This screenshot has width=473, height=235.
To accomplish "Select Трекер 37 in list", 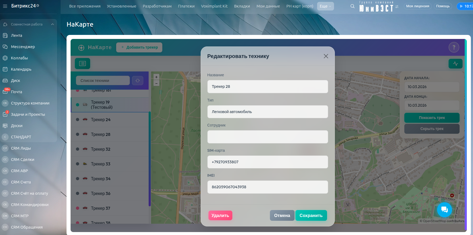I will [110, 208].
